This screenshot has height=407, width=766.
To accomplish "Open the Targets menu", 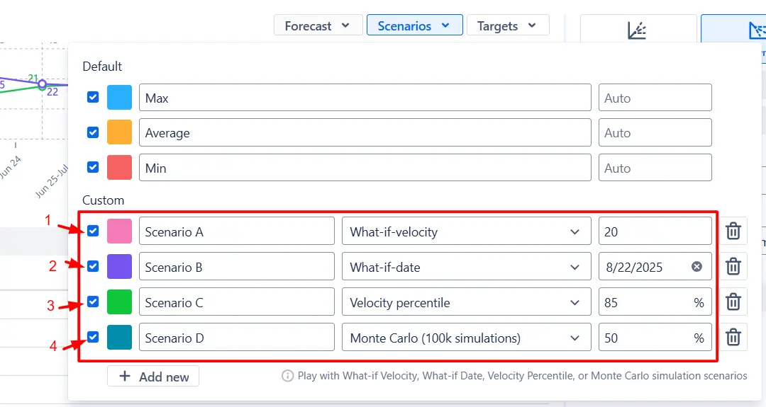I will 508,25.
